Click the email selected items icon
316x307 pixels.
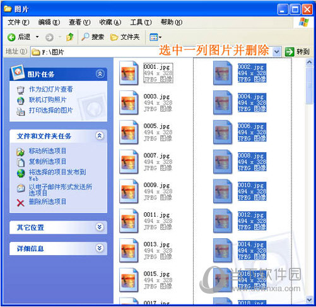pos(21,188)
